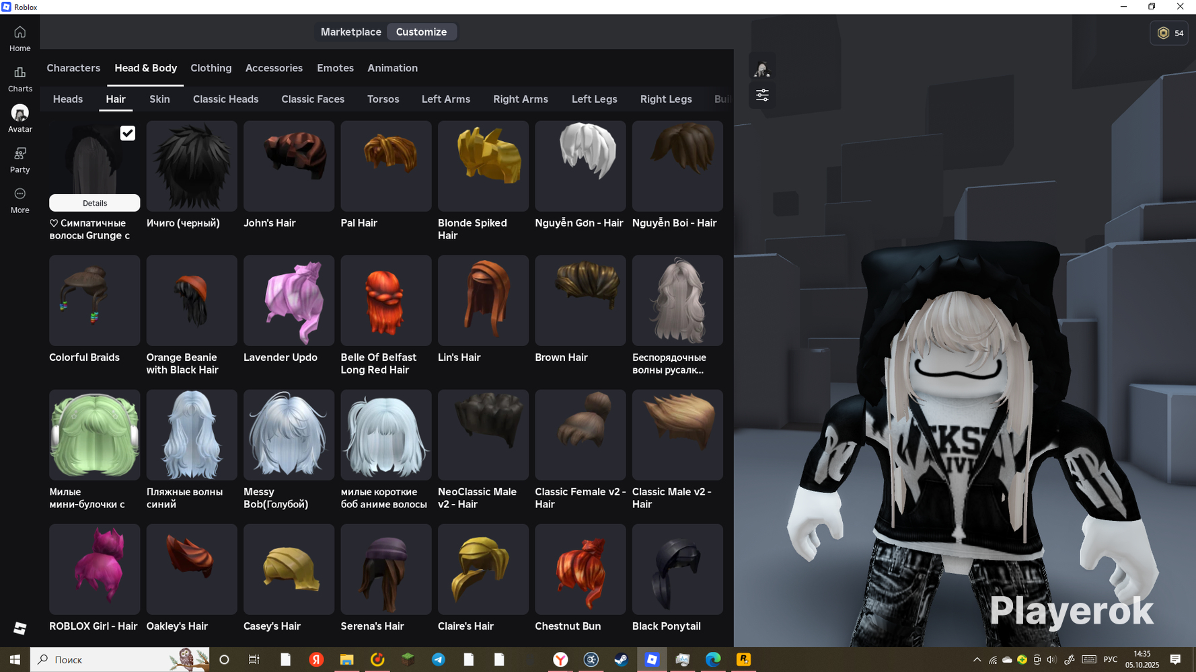Viewport: 1196px width, 672px height.
Task: Equip the Black Ponytail hair
Action: pyautogui.click(x=677, y=569)
